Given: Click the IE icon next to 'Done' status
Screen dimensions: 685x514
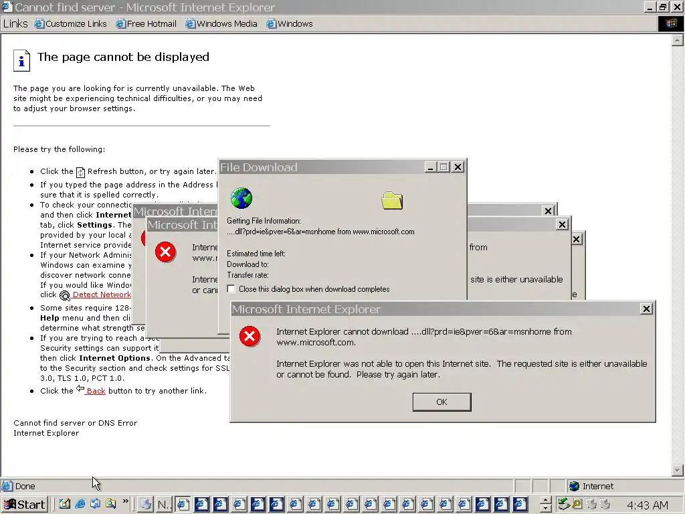Looking at the screenshot, I should 7,486.
